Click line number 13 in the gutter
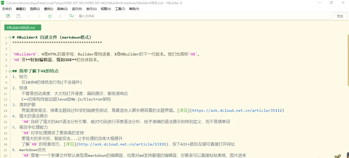Image resolution: width=349 pixels, height=158 pixels. coord(6,105)
